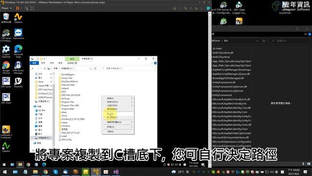Select the DataPid desktop icon
The image size is (312, 176).
pyautogui.click(x=6, y=147)
